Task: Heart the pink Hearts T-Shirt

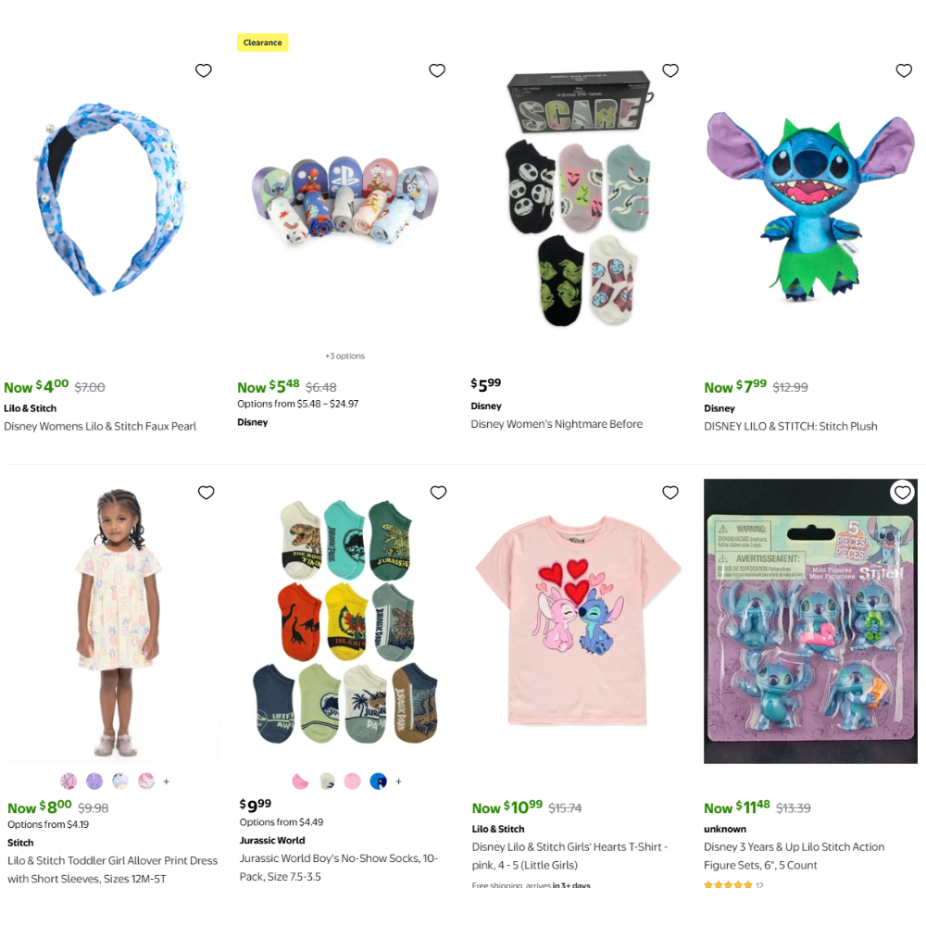Action: (x=670, y=492)
